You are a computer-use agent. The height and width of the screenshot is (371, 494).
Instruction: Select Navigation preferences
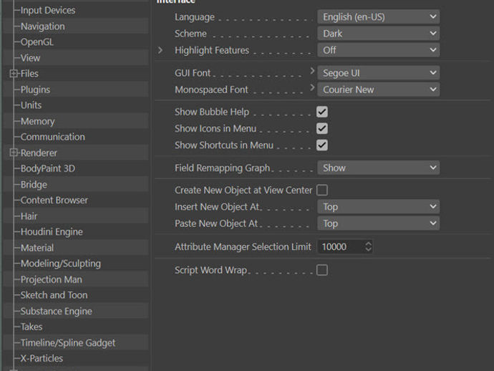(x=42, y=26)
